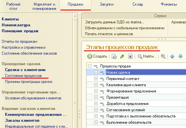
Task: Expand the Первичный контакт node
Action: [x=96, y=79]
